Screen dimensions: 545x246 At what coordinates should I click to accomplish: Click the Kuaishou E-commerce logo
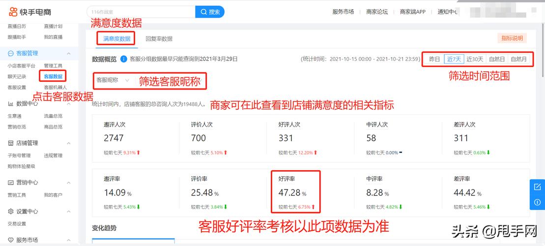30,12
